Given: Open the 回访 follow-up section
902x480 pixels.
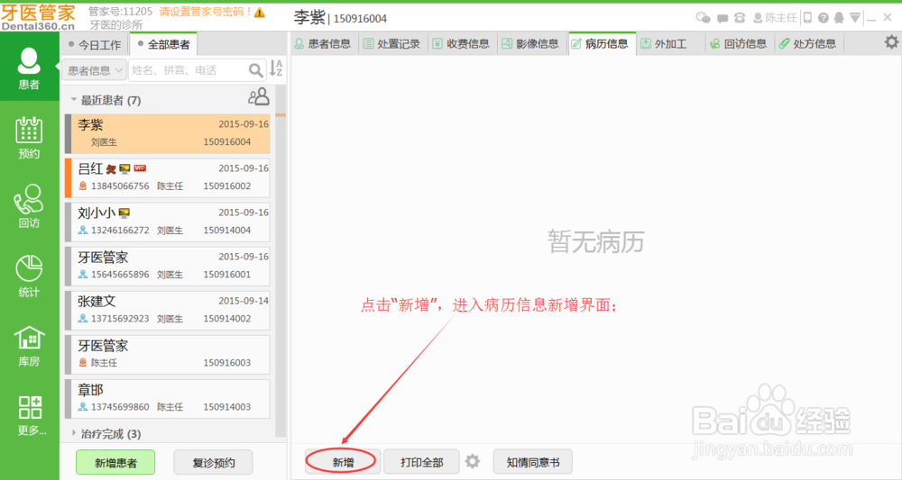Looking at the screenshot, I should click(x=29, y=207).
